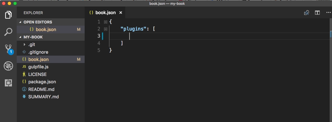Close the book.json editor tab
332x122 pixels.
click(x=121, y=13)
